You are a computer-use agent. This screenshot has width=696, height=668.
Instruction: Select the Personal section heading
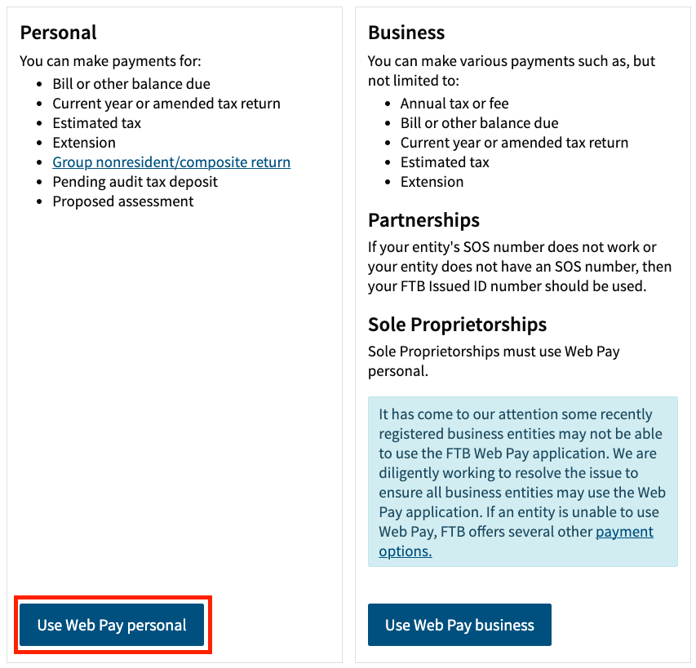(58, 33)
